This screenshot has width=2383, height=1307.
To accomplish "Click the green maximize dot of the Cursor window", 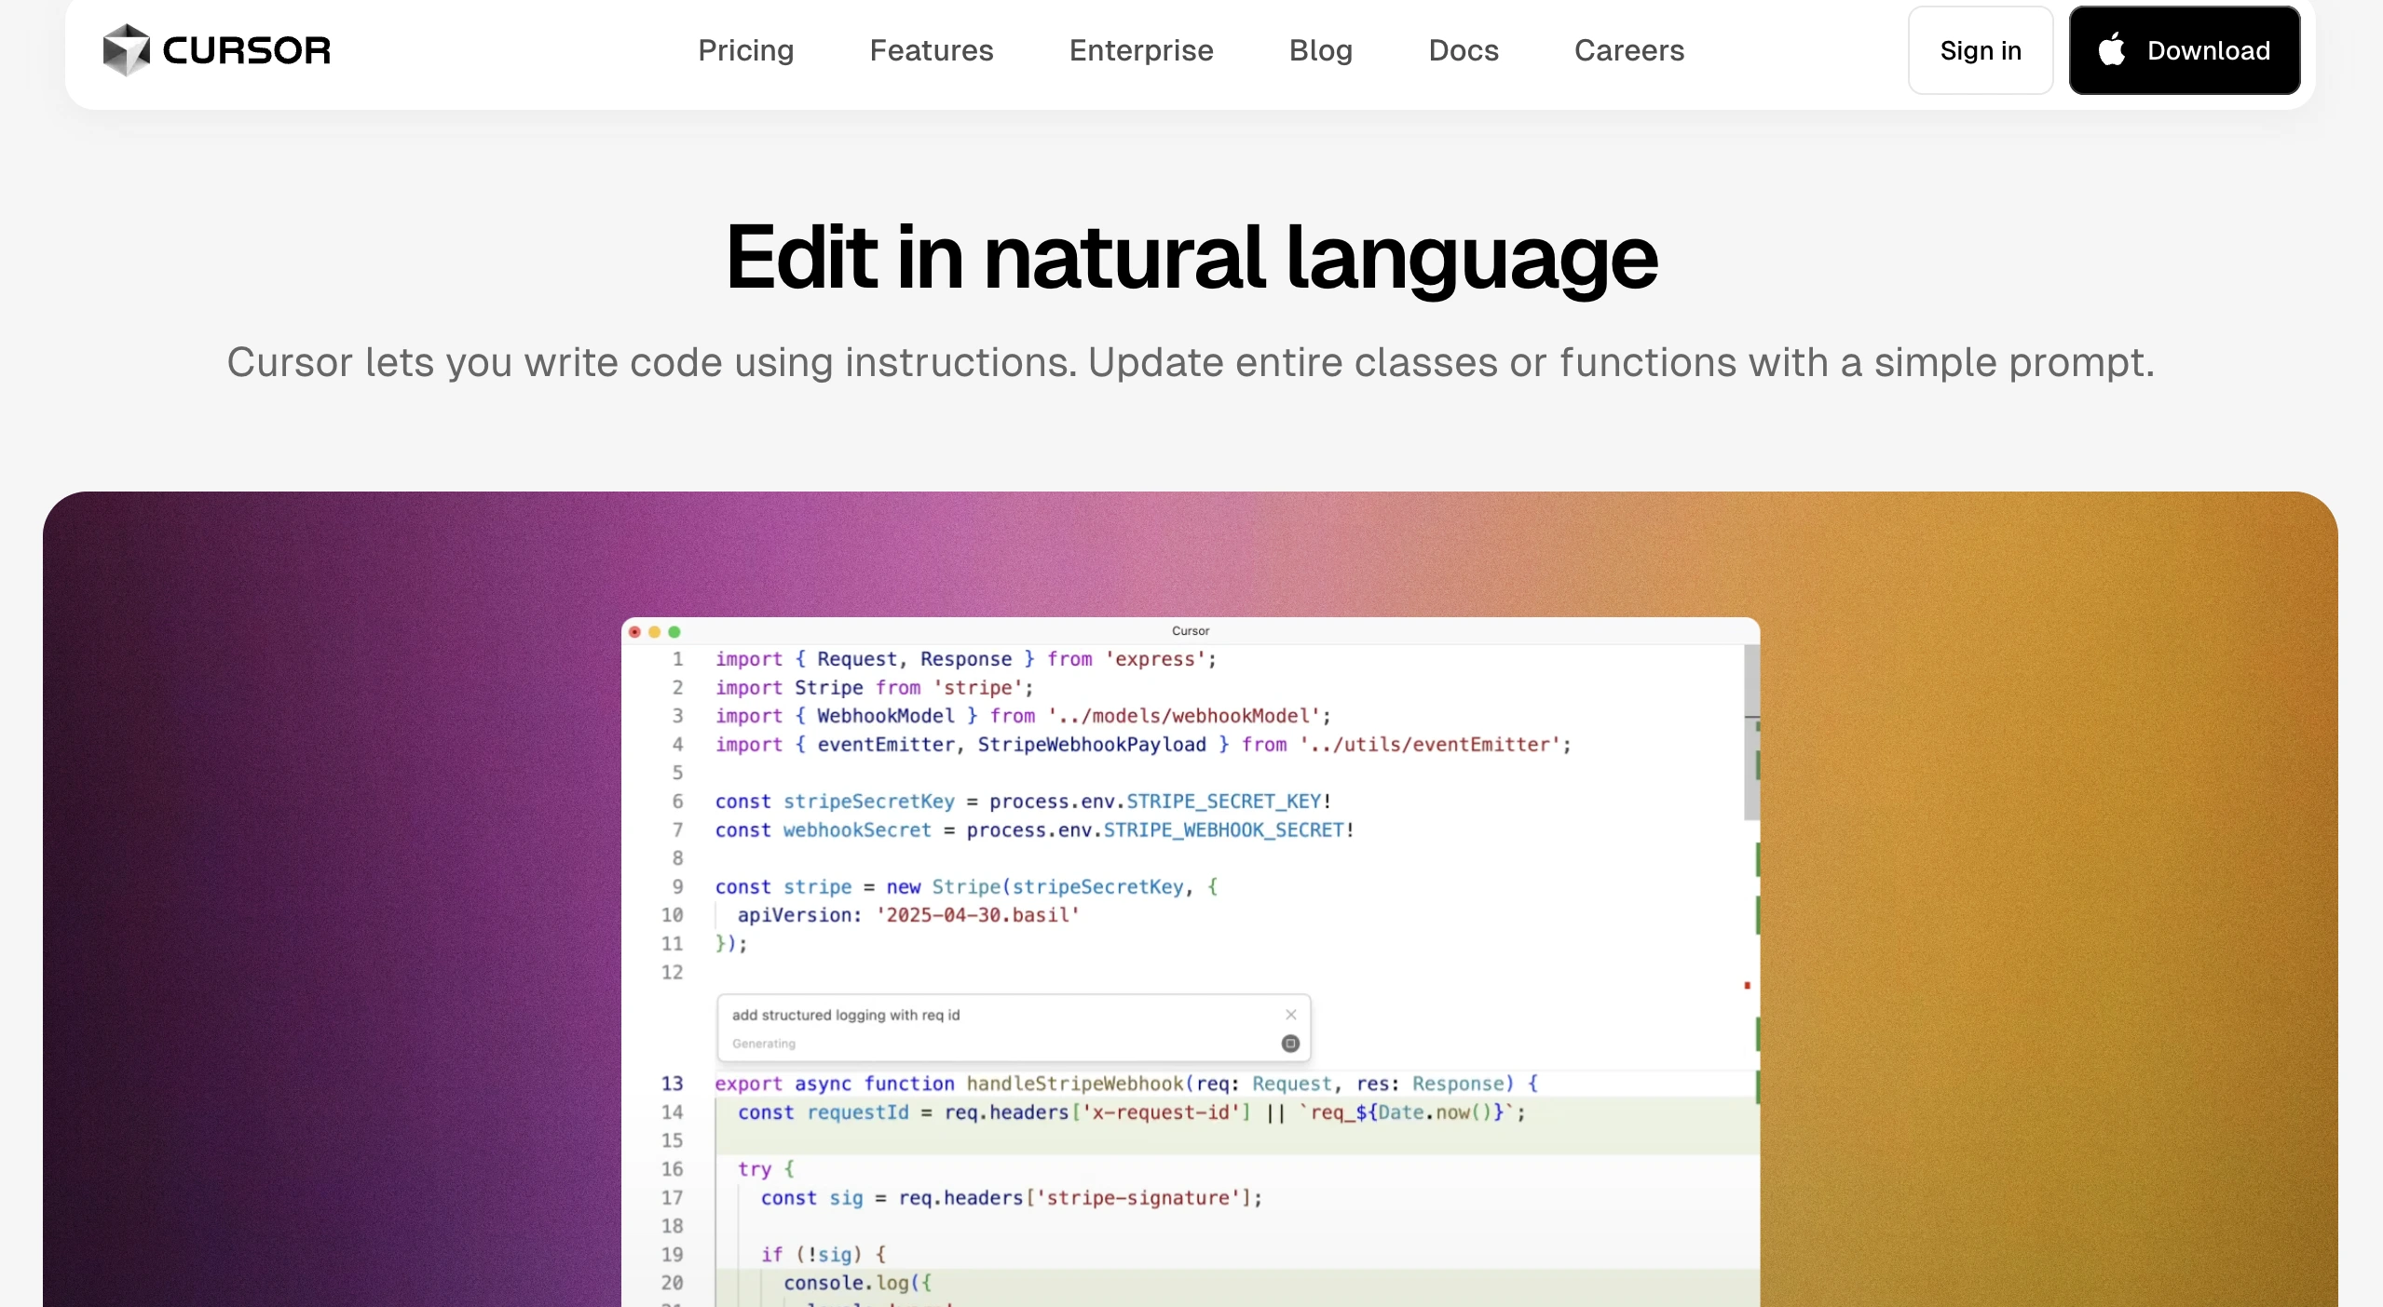I will coord(674,632).
